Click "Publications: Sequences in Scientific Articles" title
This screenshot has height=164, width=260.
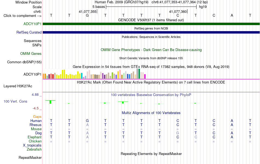tap(151, 37)
